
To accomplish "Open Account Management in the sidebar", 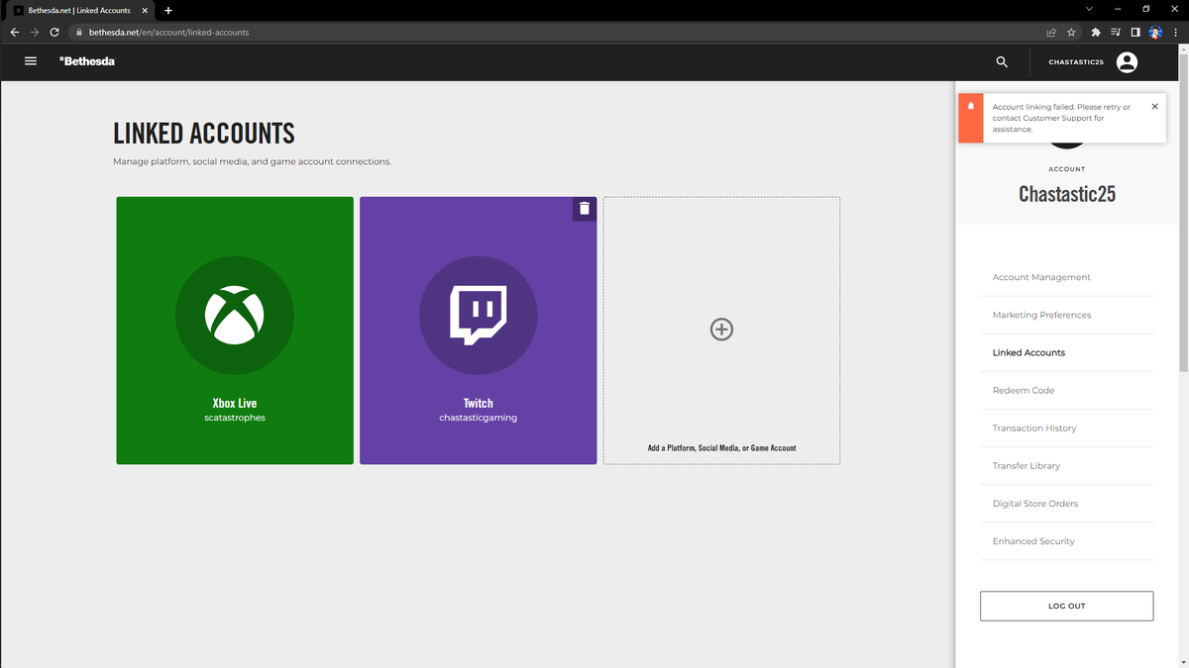I will 1041,277.
